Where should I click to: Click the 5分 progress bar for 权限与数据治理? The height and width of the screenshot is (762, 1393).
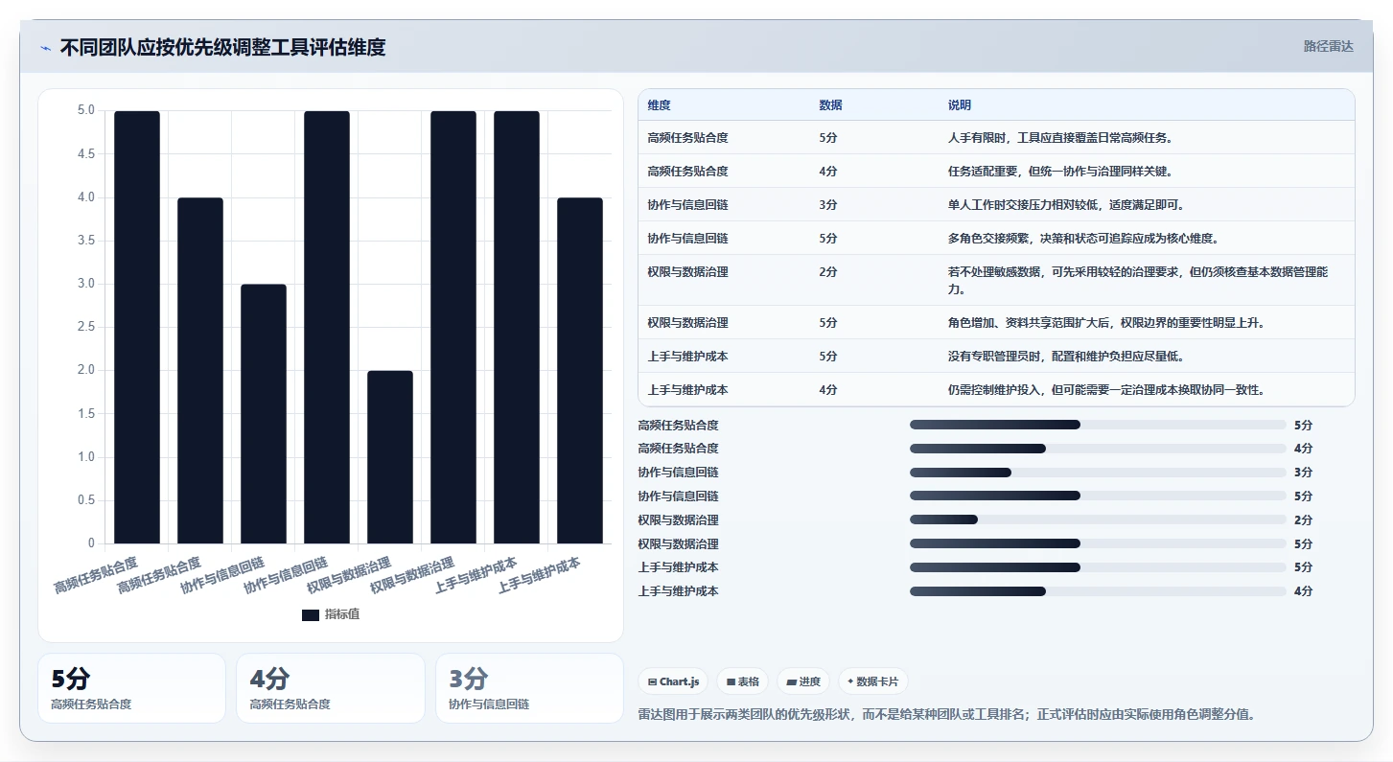click(x=1098, y=543)
